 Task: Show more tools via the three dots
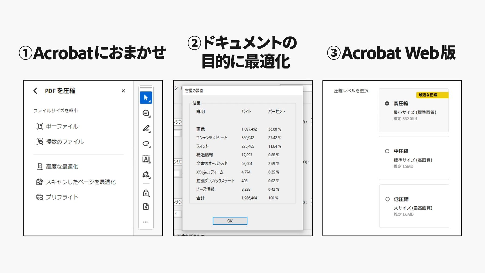coord(146,222)
